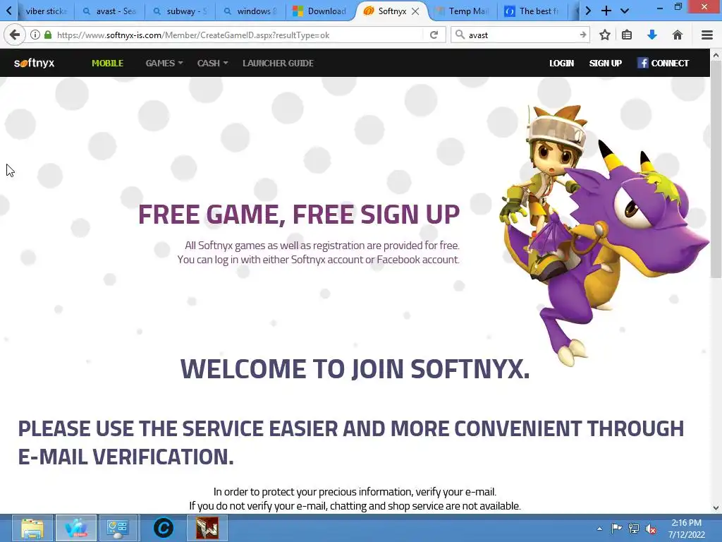The image size is (722, 542).
Task: Switch to the windows search tab
Action: coord(252,11)
